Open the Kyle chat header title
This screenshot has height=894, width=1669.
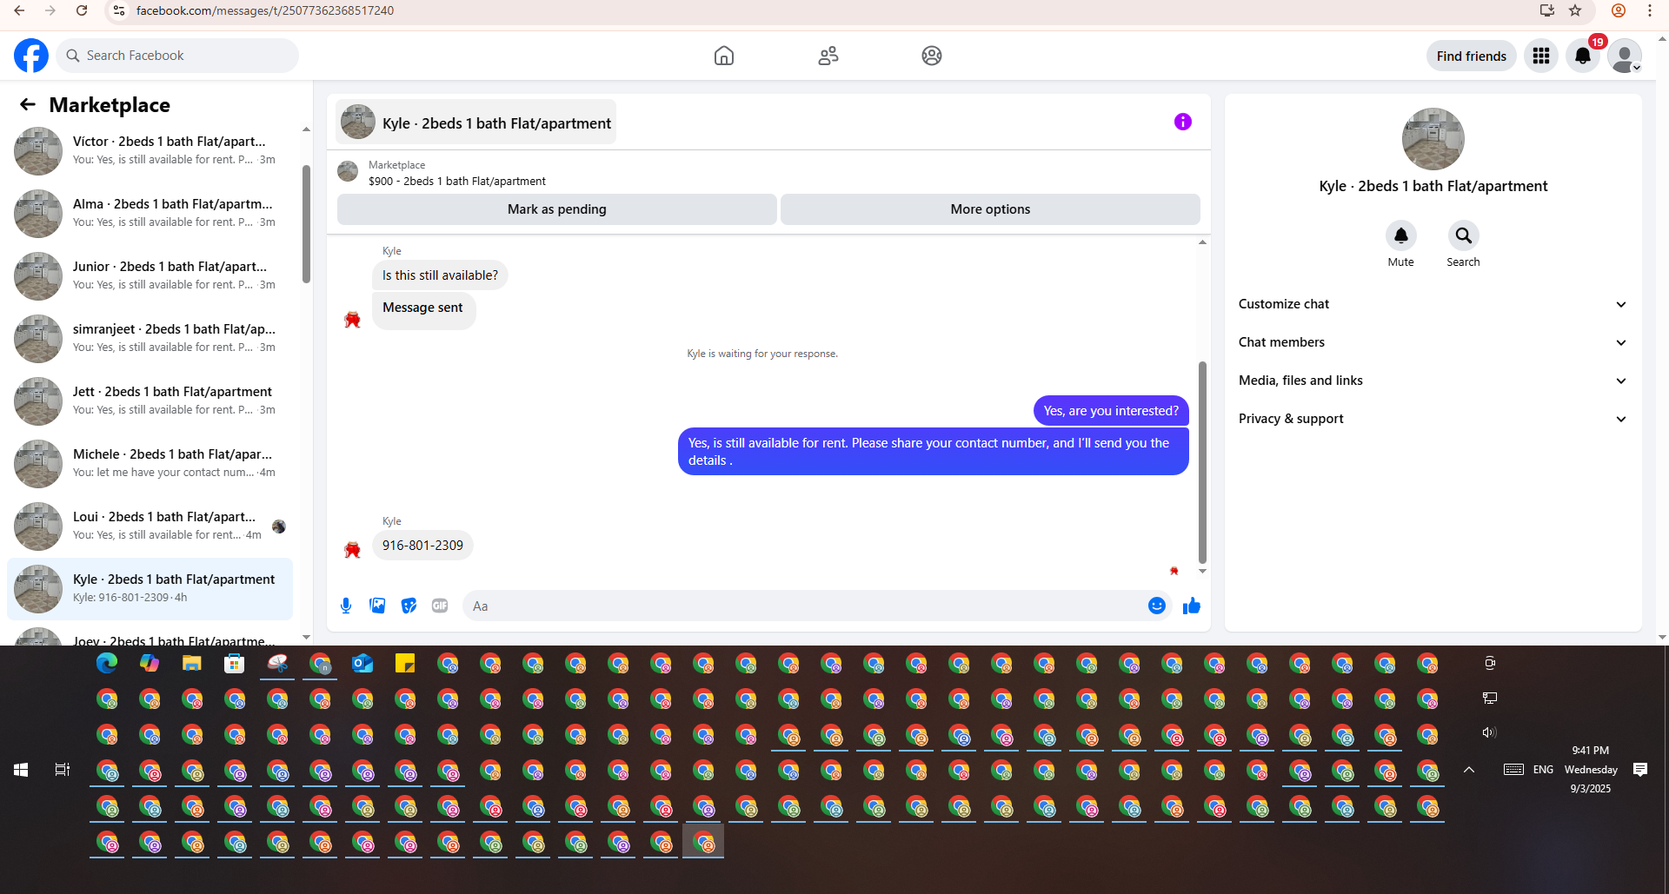pyautogui.click(x=476, y=123)
